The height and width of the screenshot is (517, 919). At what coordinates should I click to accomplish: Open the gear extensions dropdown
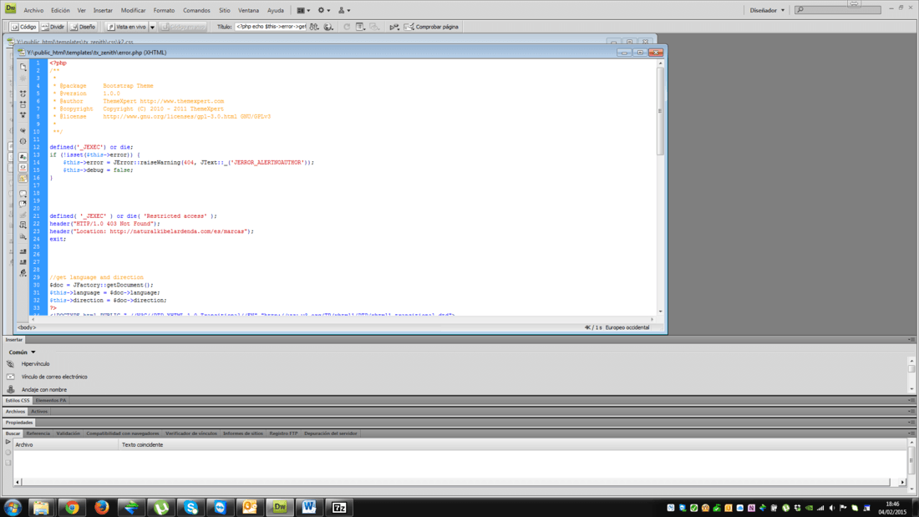[323, 10]
